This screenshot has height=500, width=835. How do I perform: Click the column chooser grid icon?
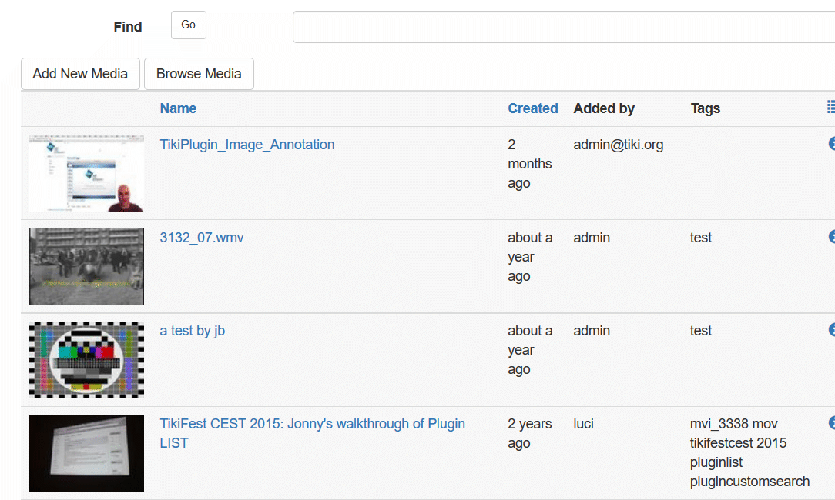coord(830,108)
